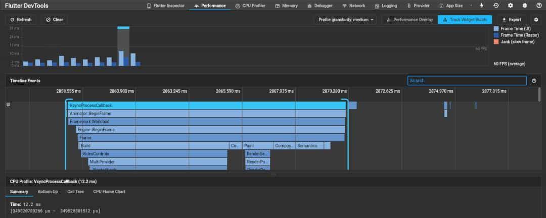Open performance settings gear next to Export
The image size is (546, 218).
pyautogui.click(x=536, y=20)
